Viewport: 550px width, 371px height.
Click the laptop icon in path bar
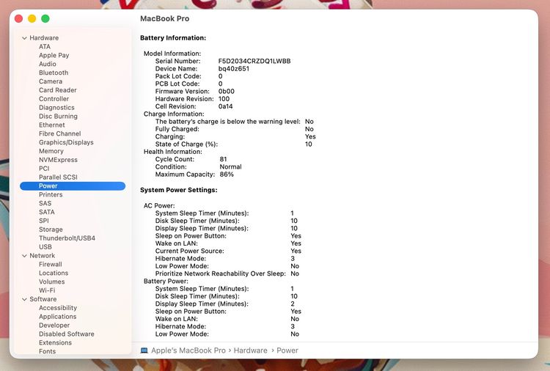[x=144, y=350]
